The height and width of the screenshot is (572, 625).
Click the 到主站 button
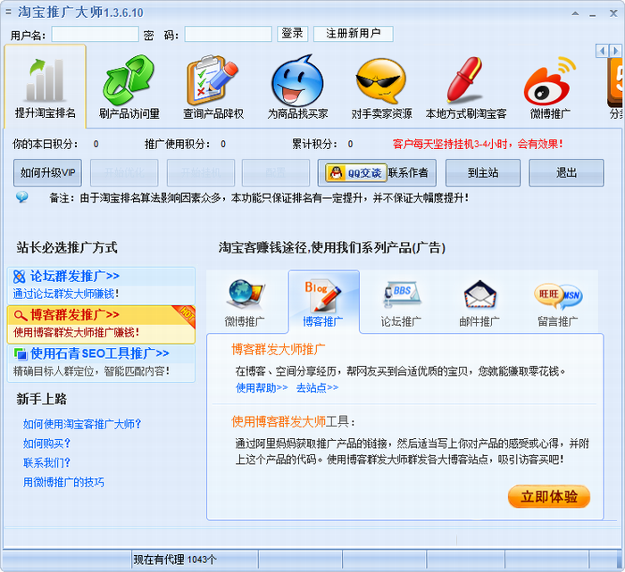(x=483, y=173)
